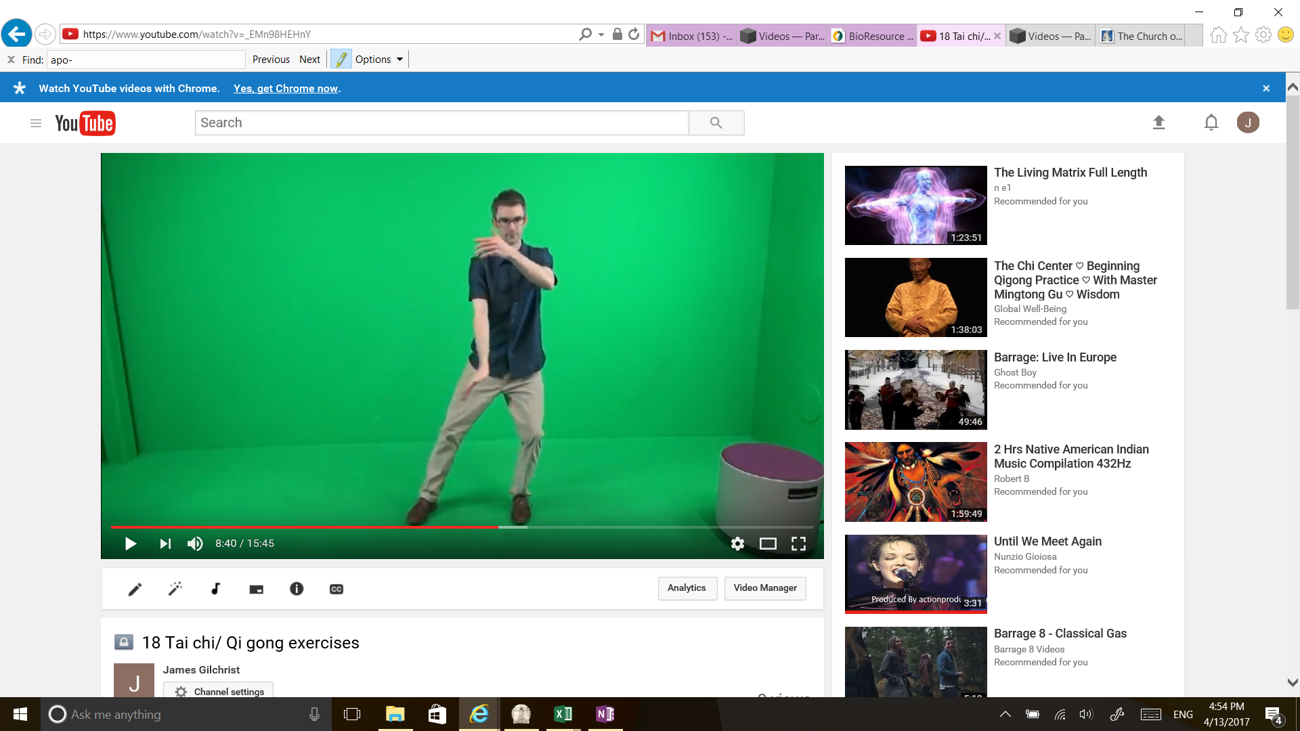Click the Video Manager button
Screen dimensions: 1300x731
765,588
